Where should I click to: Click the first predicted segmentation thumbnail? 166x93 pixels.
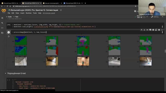(x=21, y=41)
